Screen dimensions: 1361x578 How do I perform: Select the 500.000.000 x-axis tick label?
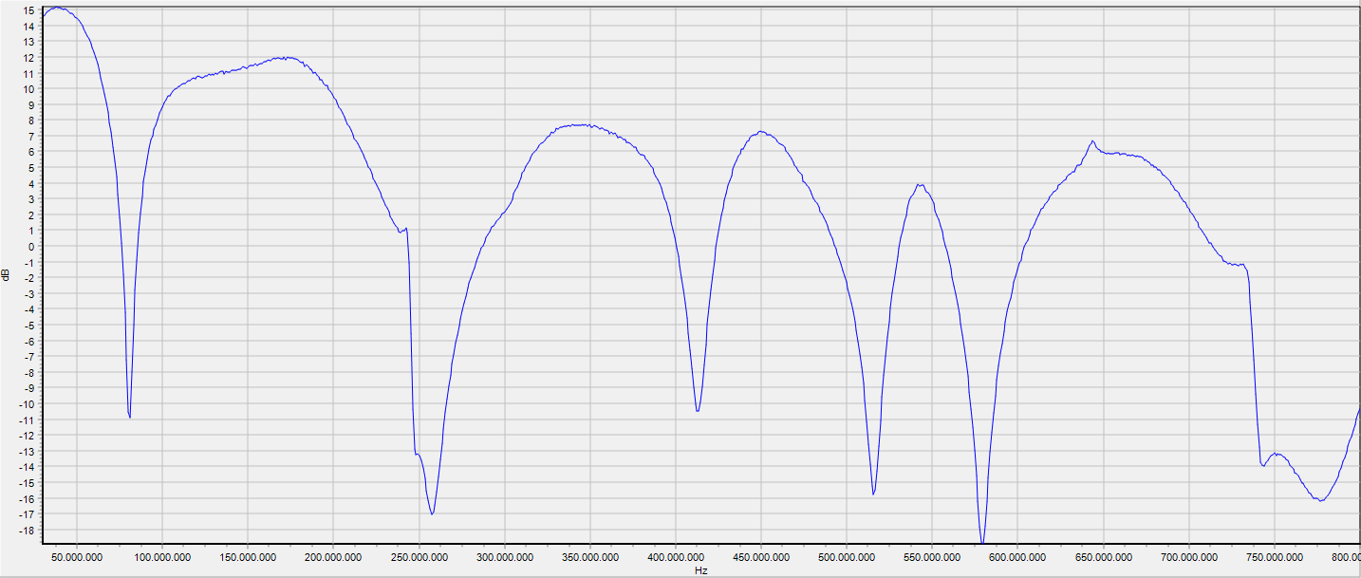tap(846, 557)
